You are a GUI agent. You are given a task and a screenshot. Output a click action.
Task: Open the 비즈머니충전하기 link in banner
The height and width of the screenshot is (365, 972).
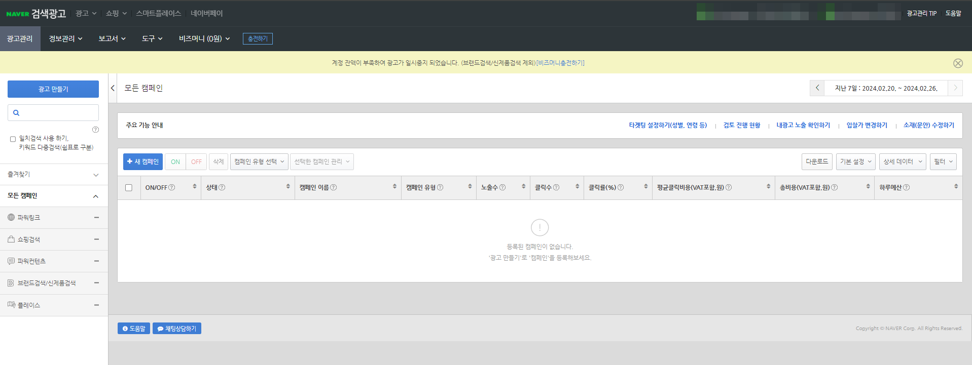tap(560, 63)
